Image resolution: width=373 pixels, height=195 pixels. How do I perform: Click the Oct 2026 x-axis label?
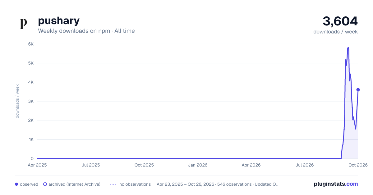pyautogui.click(x=358, y=165)
